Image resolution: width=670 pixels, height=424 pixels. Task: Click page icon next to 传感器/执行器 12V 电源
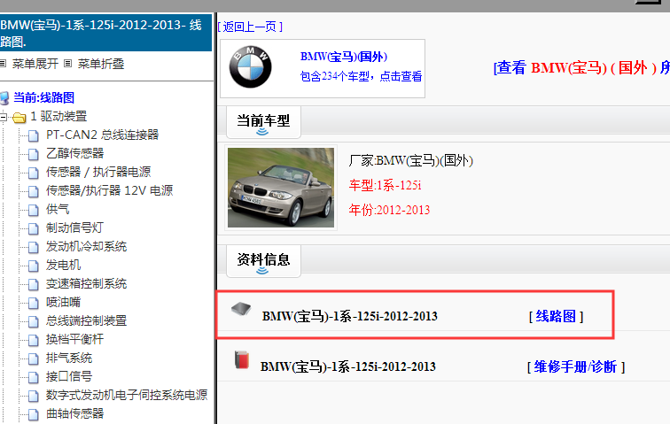34,191
